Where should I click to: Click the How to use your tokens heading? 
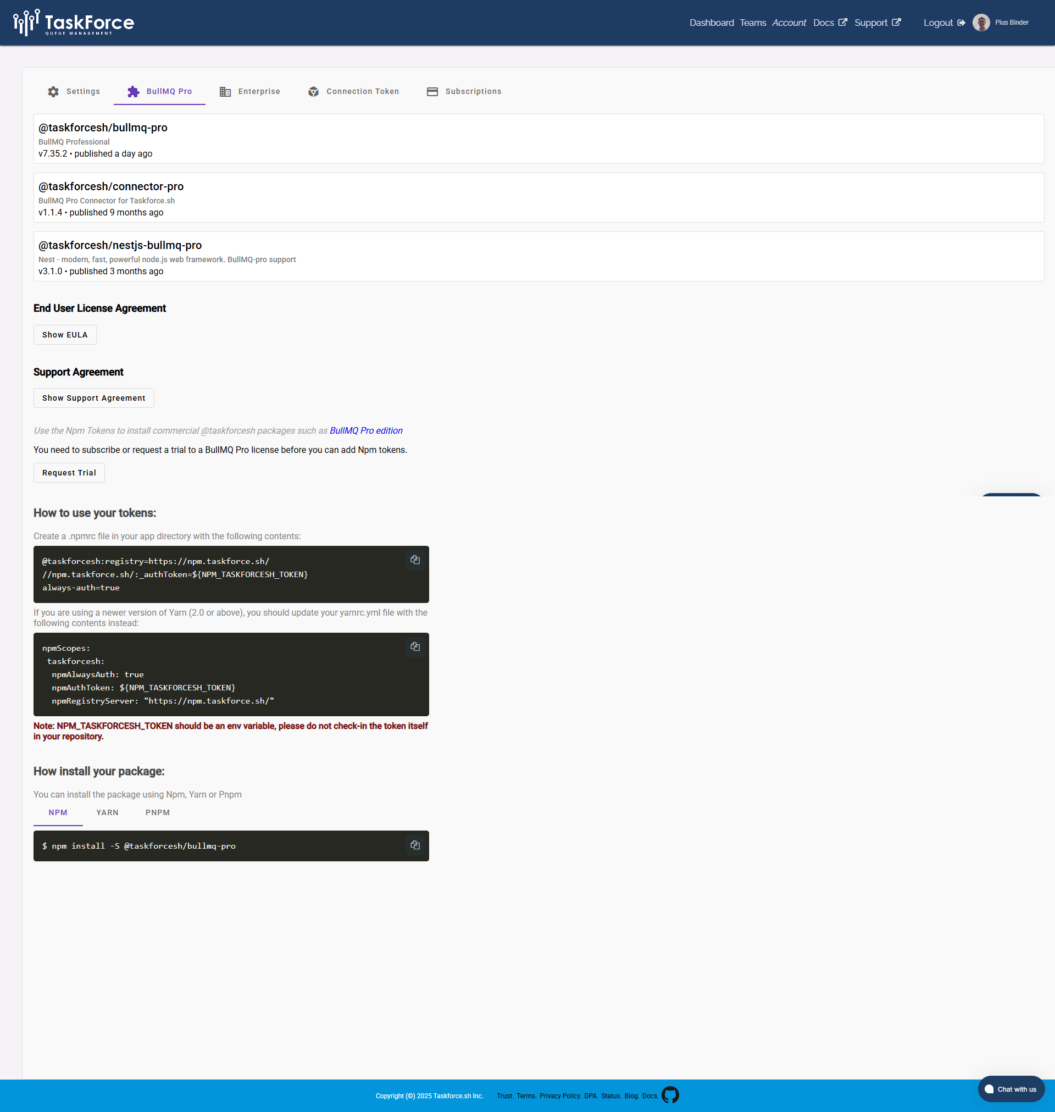coord(95,513)
